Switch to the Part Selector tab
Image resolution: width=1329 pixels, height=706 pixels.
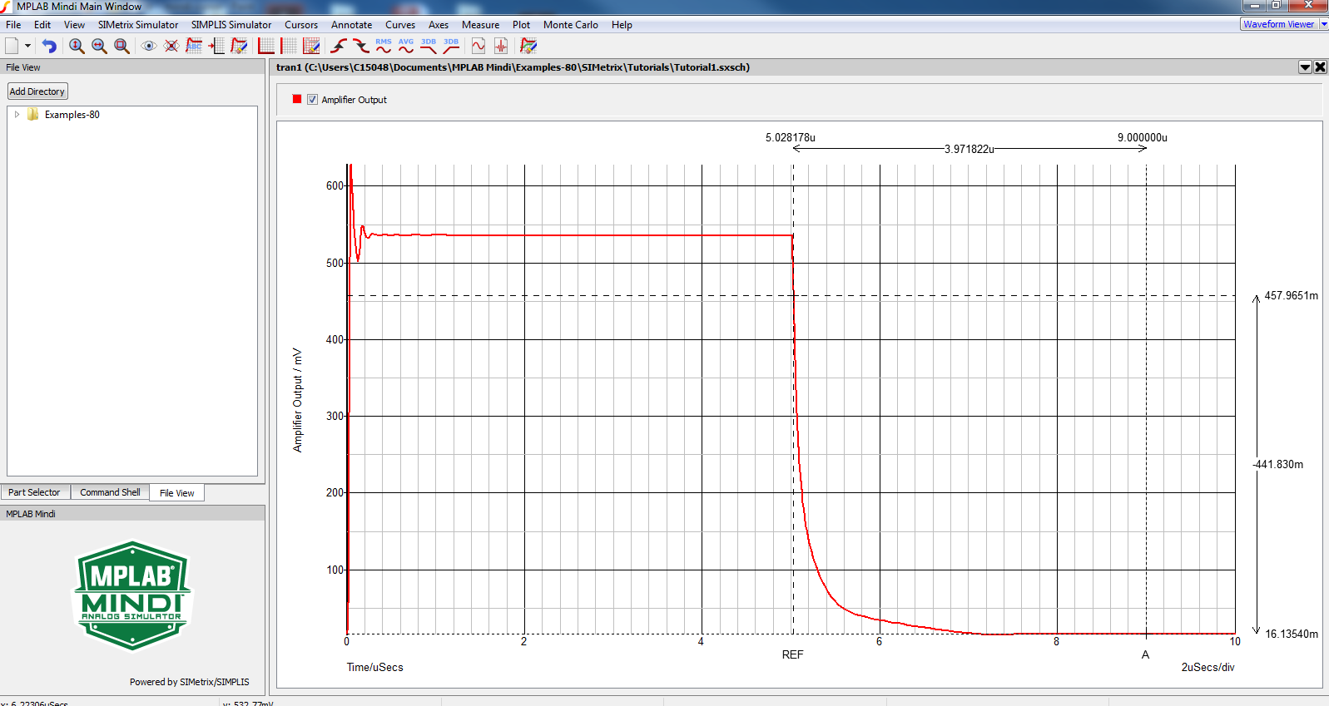click(x=34, y=492)
